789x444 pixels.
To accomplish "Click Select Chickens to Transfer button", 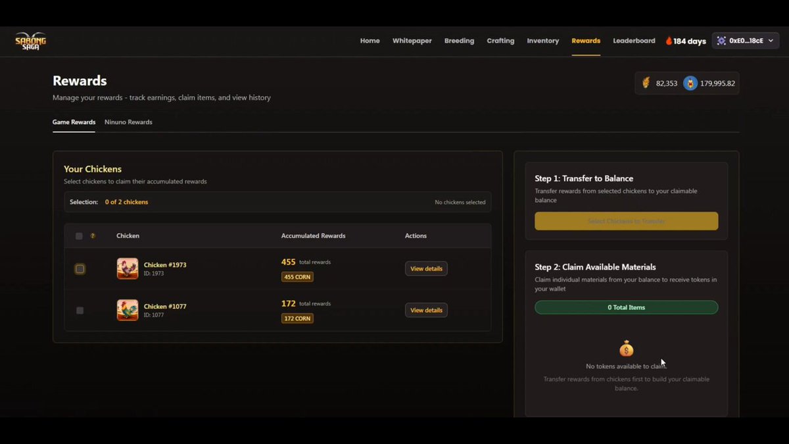I will click(627, 221).
